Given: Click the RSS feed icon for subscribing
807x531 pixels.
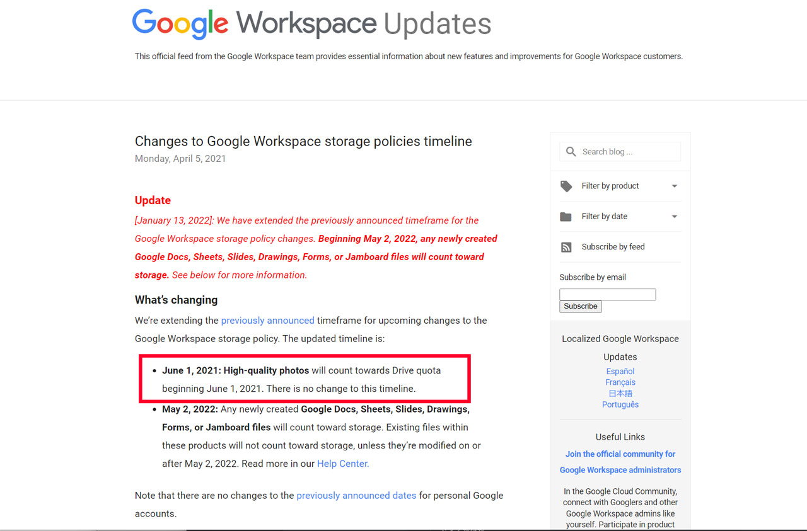Looking at the screenshot, I should coord(566,247).
